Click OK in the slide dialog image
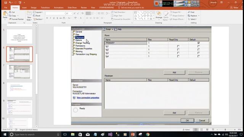 point(187,120)
